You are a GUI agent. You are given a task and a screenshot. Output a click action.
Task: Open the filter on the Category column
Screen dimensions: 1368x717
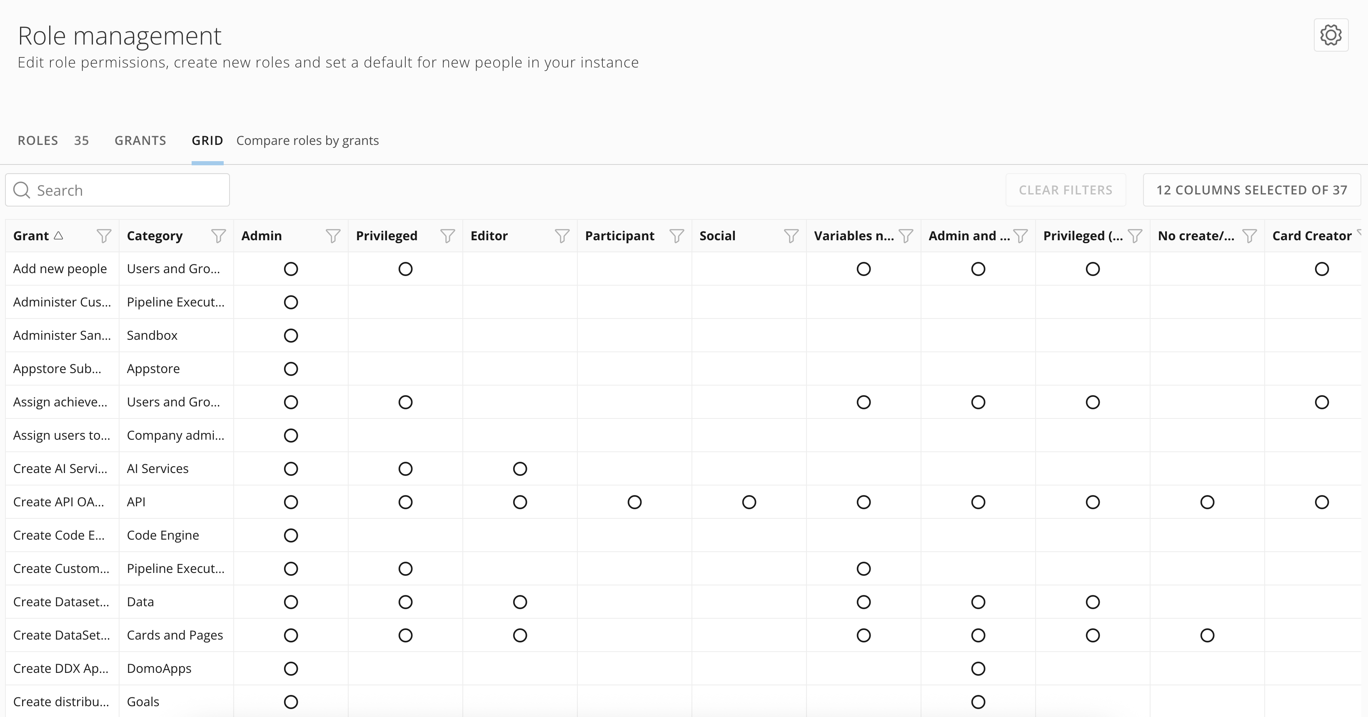click(x=218, y=236)
